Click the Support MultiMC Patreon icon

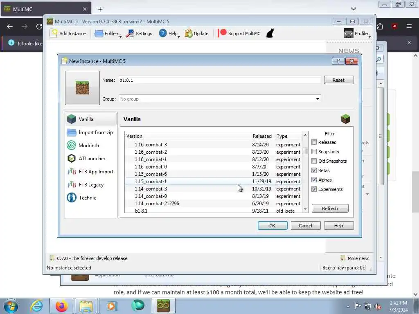[222, 34]
